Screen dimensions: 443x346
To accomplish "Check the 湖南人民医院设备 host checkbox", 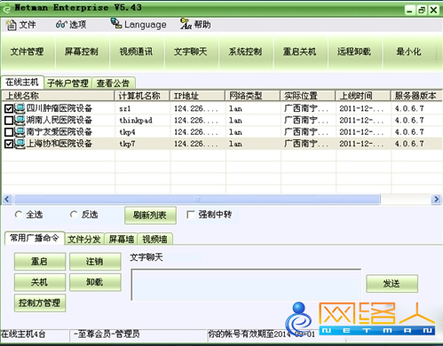I will tap(9, 121).
